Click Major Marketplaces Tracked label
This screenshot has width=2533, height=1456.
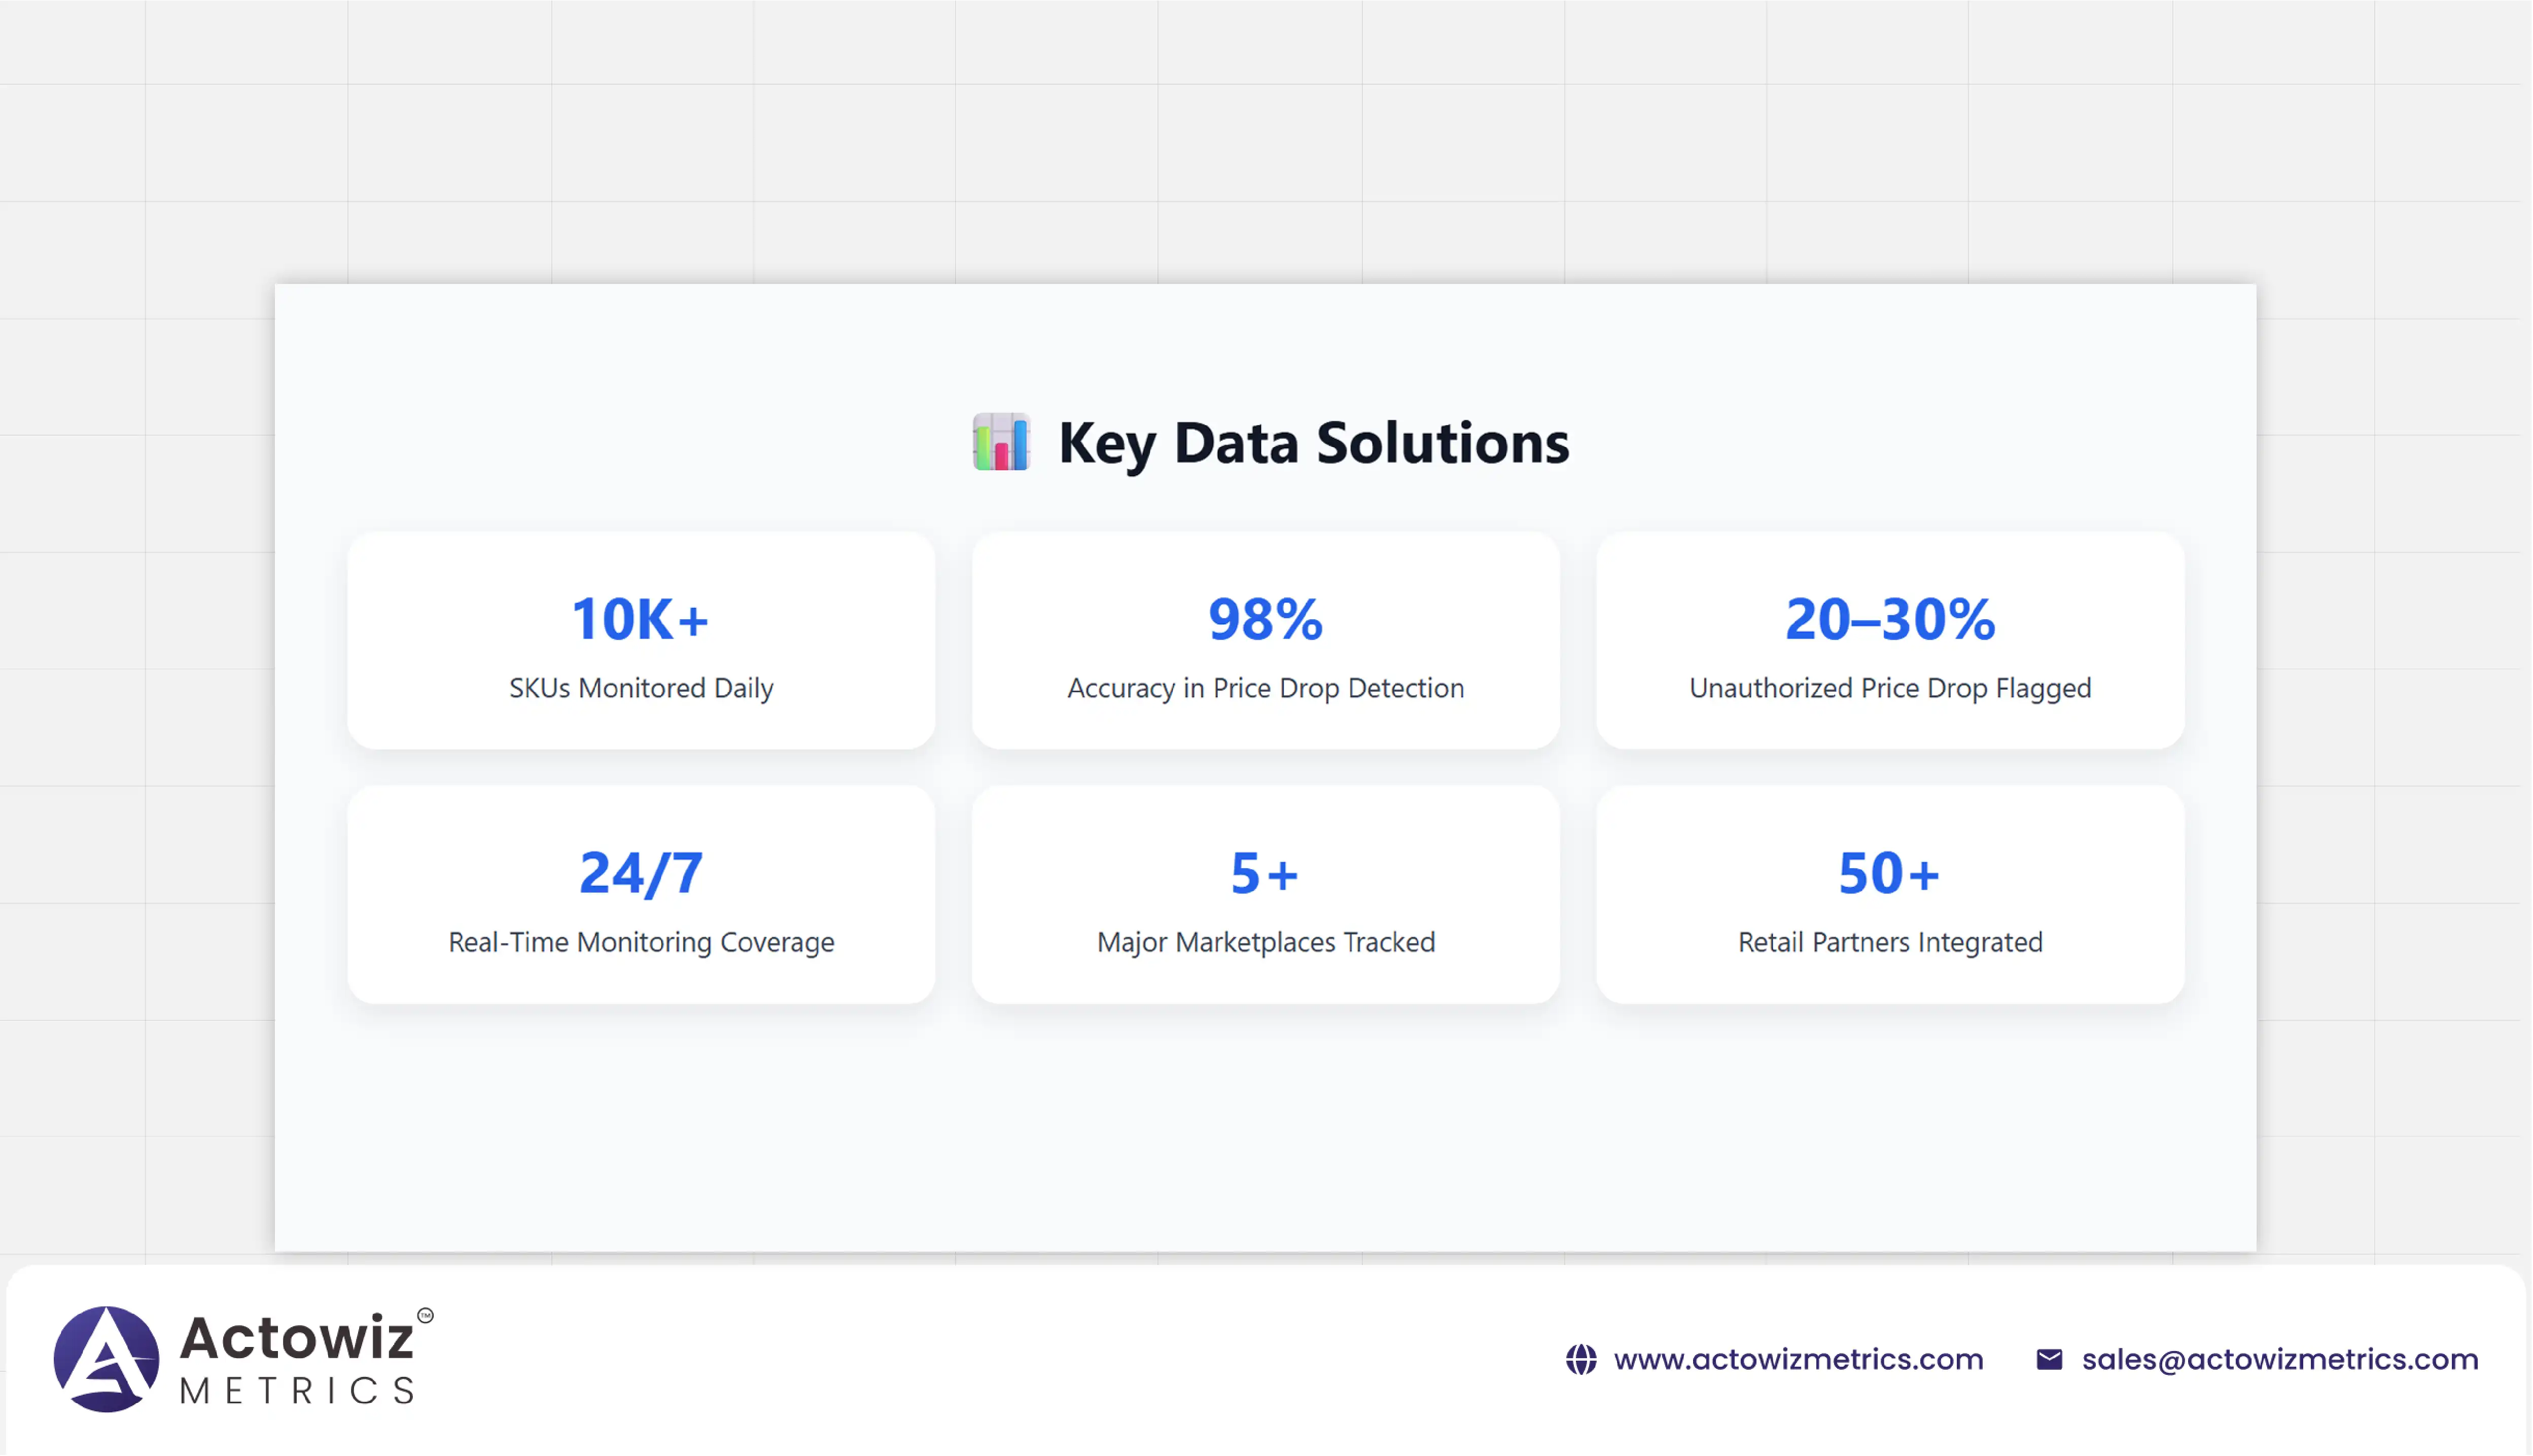1265,942
